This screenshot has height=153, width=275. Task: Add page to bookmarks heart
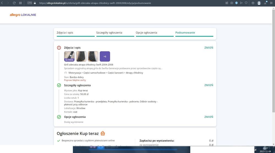click(x=246, y=3)
